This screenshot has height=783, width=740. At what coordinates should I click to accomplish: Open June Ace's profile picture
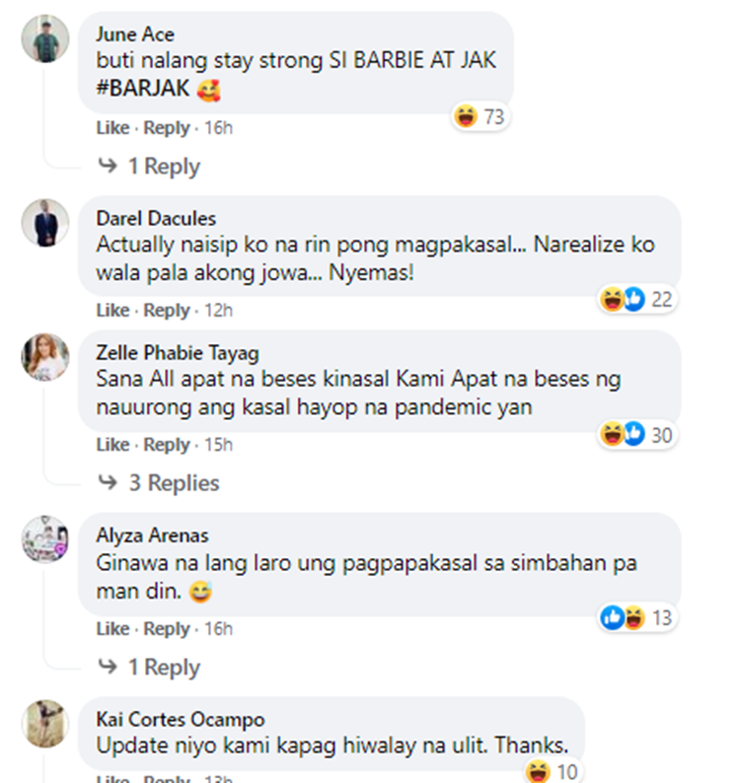click(45, 38)
